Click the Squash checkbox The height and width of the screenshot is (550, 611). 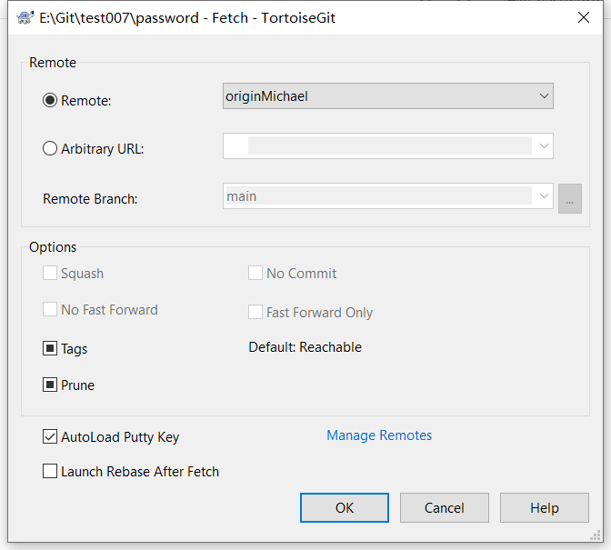pos(50,273)
